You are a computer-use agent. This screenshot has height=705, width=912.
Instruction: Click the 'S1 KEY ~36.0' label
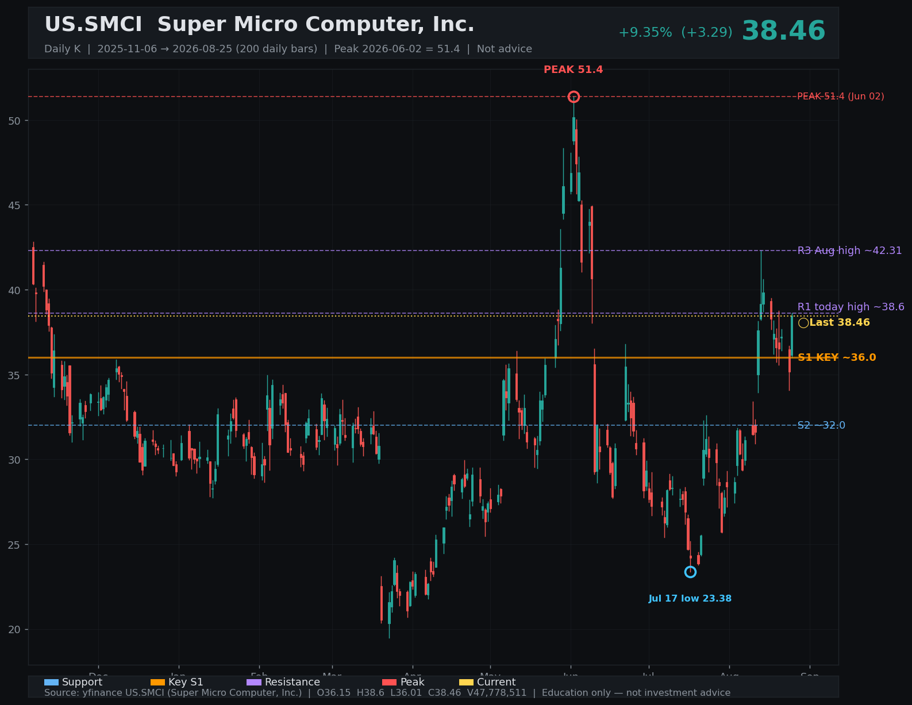pos(837,357)
